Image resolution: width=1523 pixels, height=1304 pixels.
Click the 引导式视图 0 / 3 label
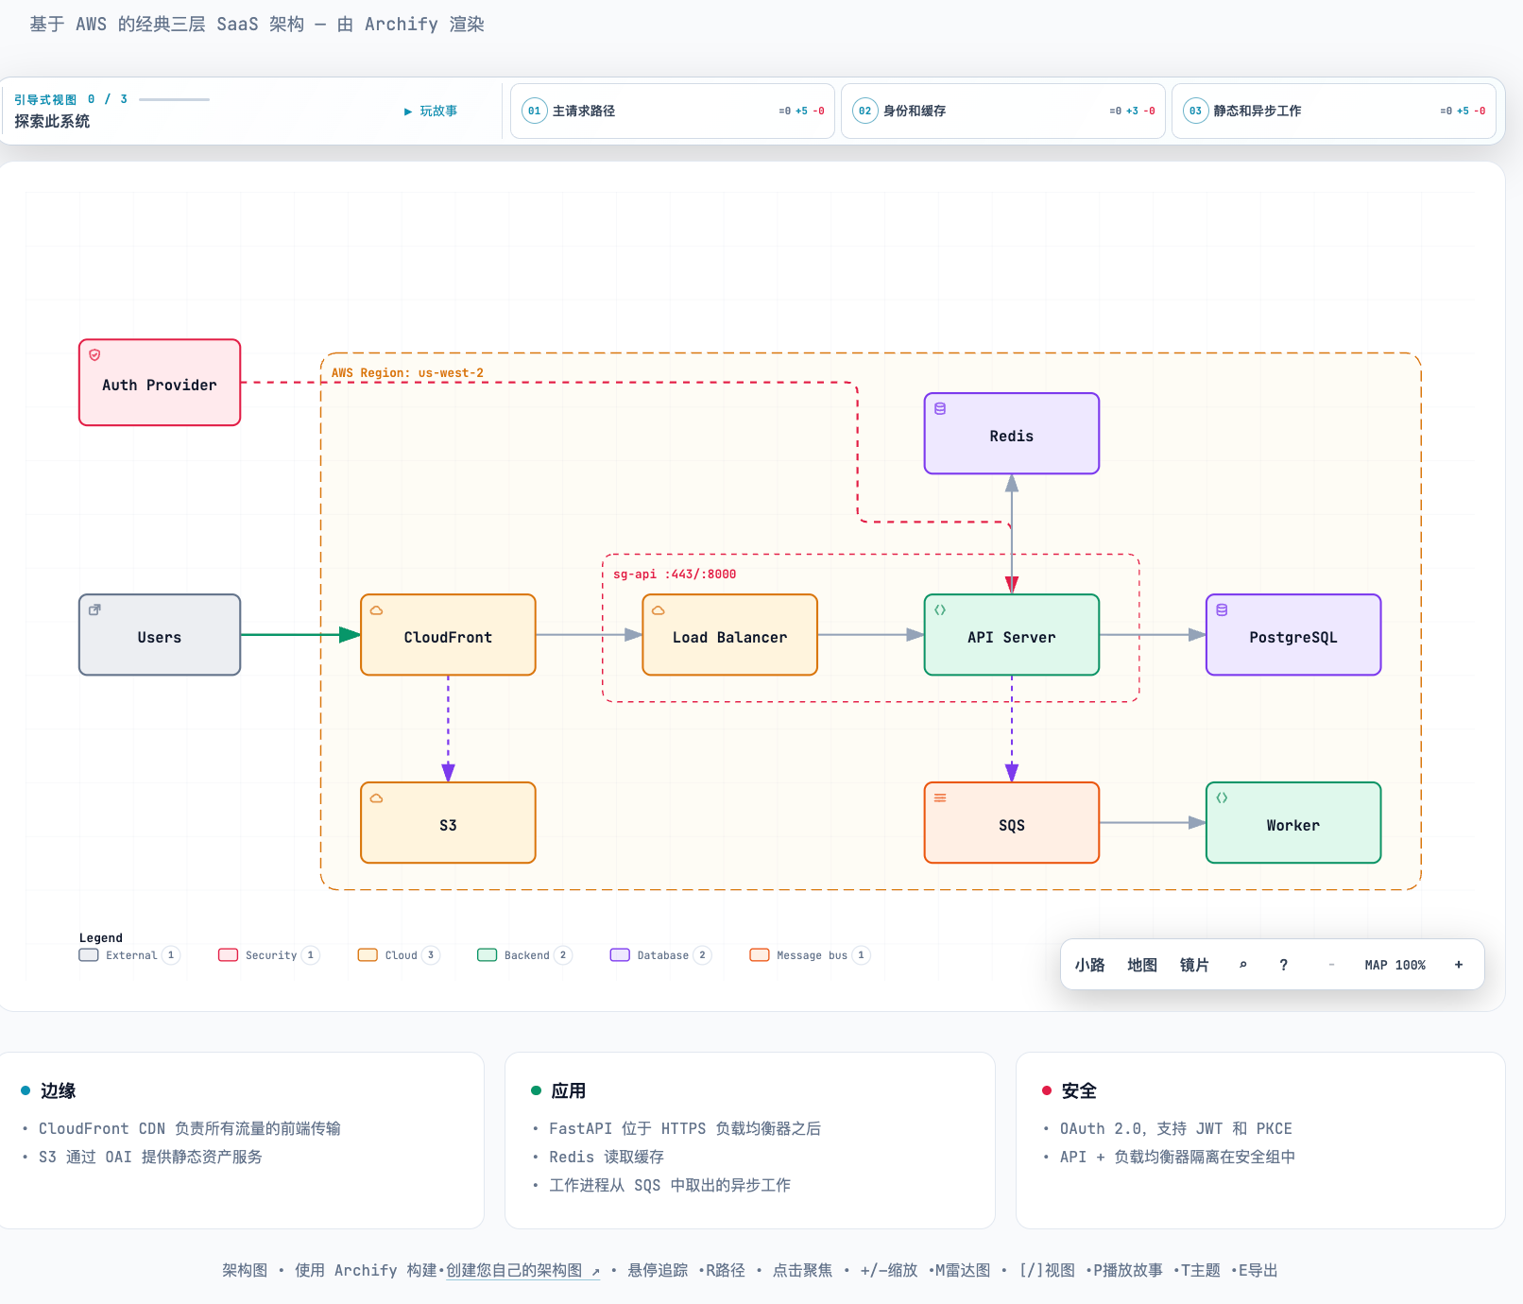[71, 99]
